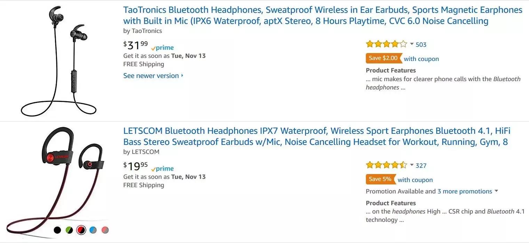Click the with coupon link for TaoTronics
Viewport: 529px width, 243px height.
coord(421,59)
